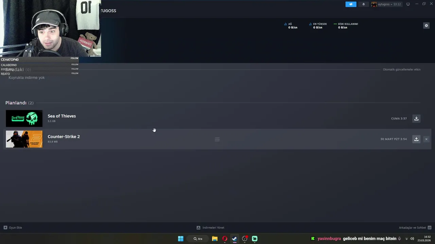
Task: Open the Counter-Strike 2 thumbnail
Action: [24, 139]
